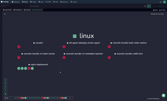Switch to the Templates tab

pos(18,10)
